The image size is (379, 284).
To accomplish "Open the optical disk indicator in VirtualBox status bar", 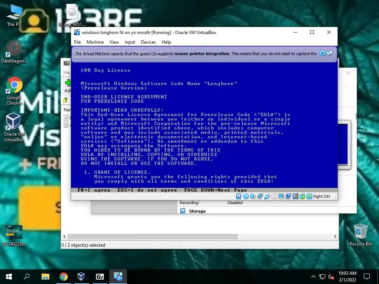I will (x=246, y=196).
